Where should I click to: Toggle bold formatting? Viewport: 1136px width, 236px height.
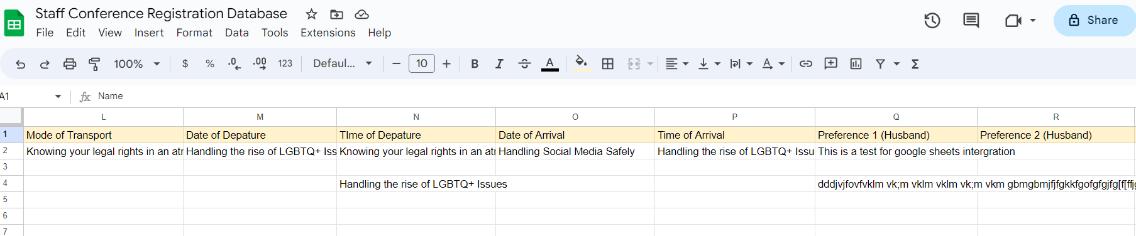pos(475,64)
